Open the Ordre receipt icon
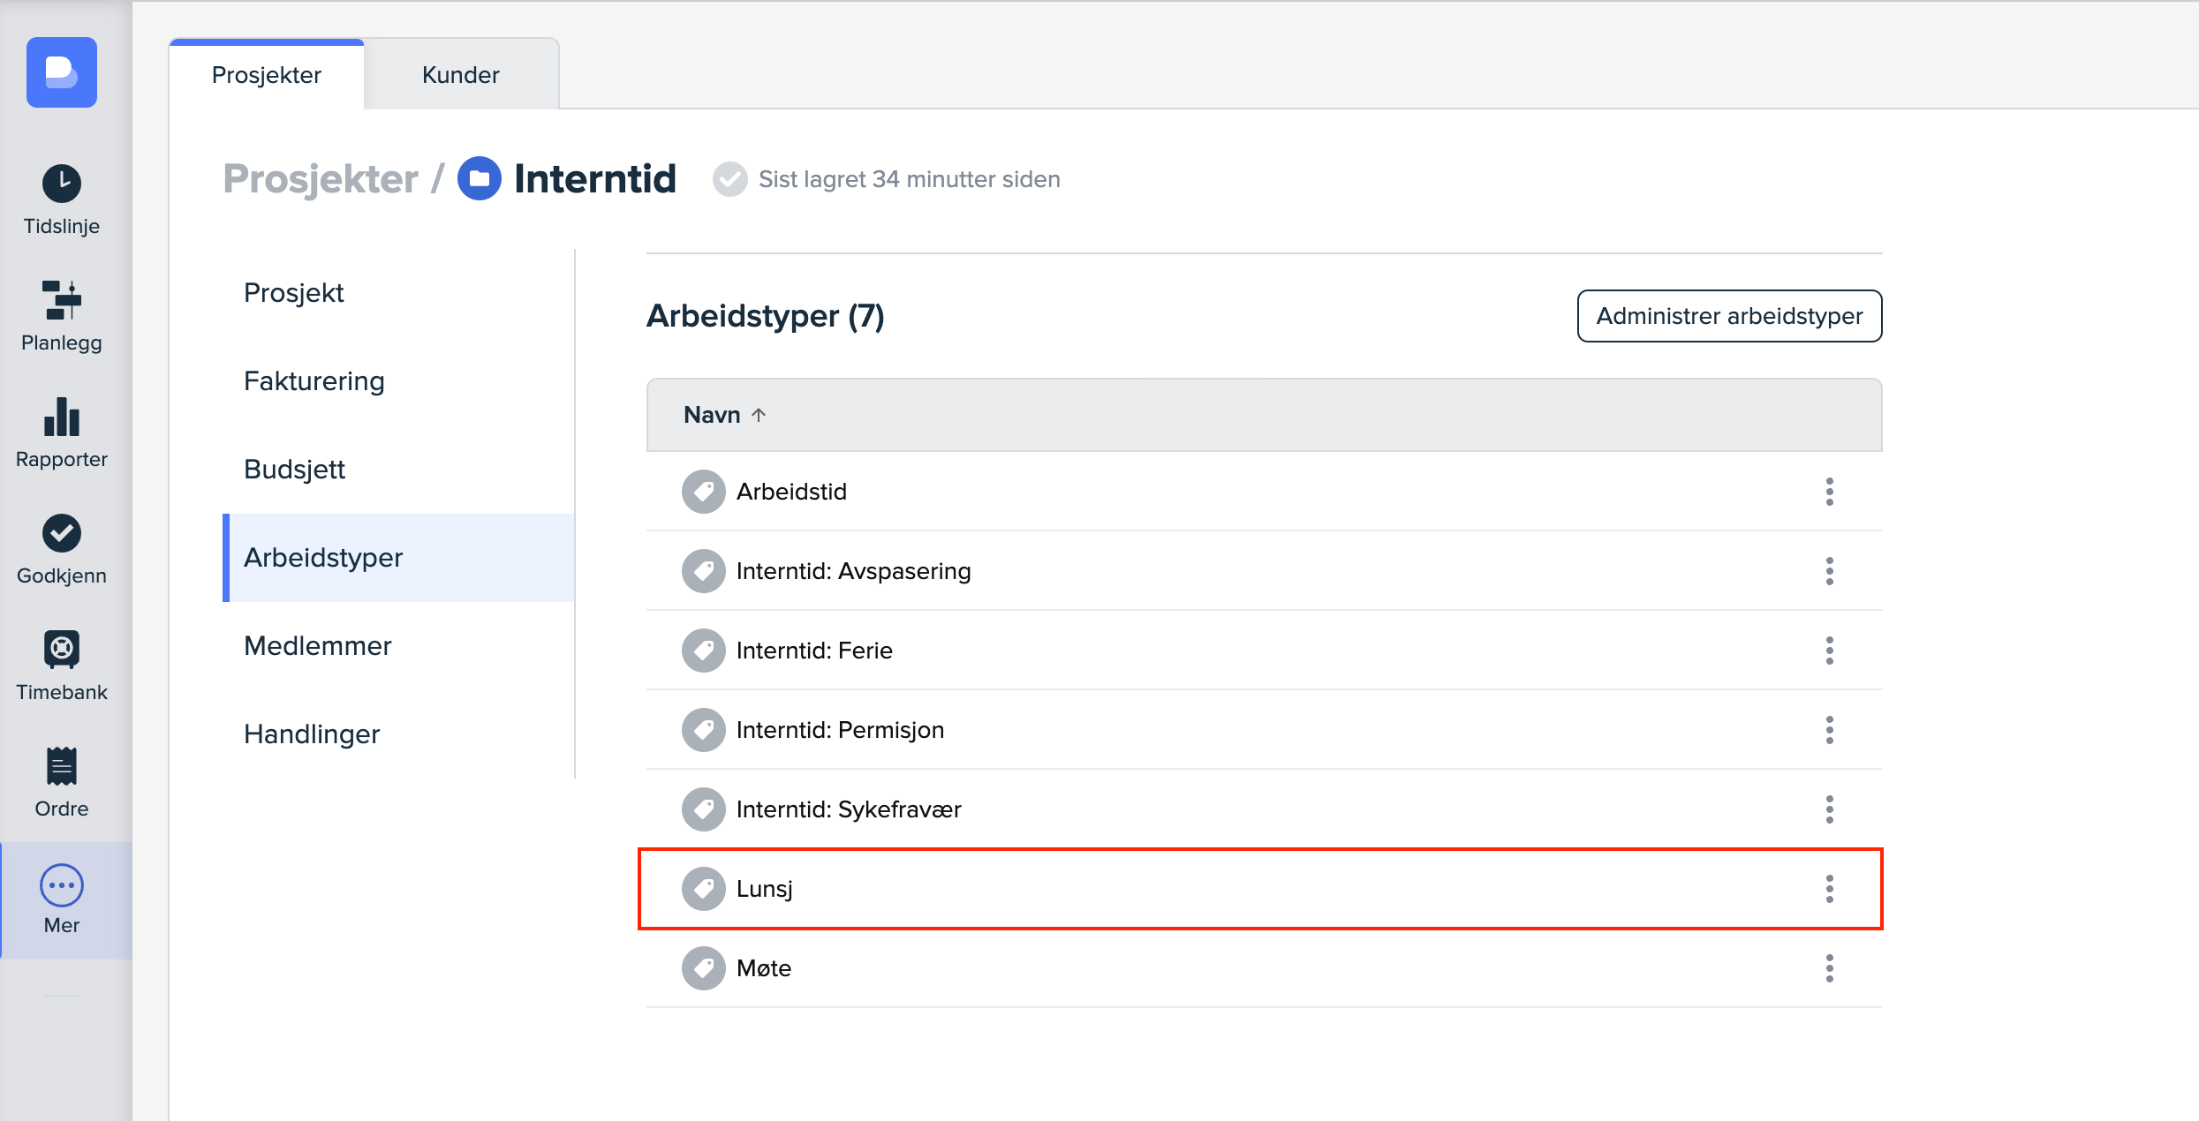The height and width of the screenshot is (1121, 2199). [62, 766]
